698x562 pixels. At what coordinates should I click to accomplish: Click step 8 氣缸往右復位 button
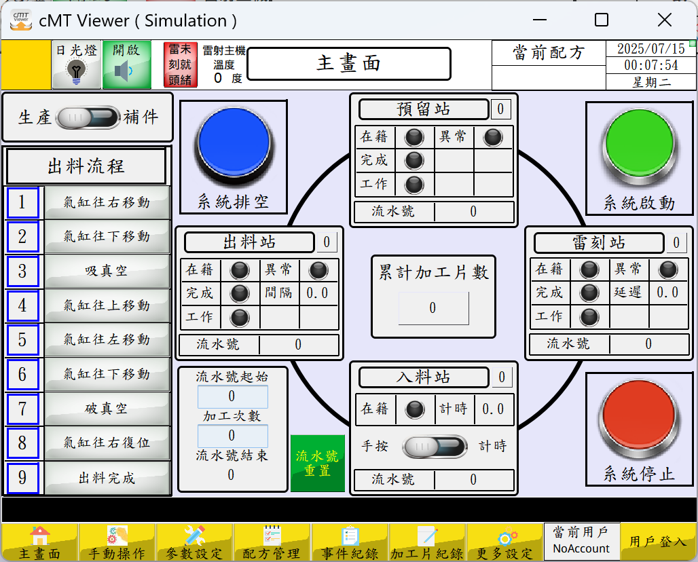tap(107, 443)
